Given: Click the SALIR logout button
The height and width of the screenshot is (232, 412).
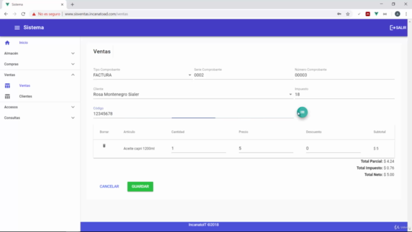Looking at the screenshot, I should [398, 28].
